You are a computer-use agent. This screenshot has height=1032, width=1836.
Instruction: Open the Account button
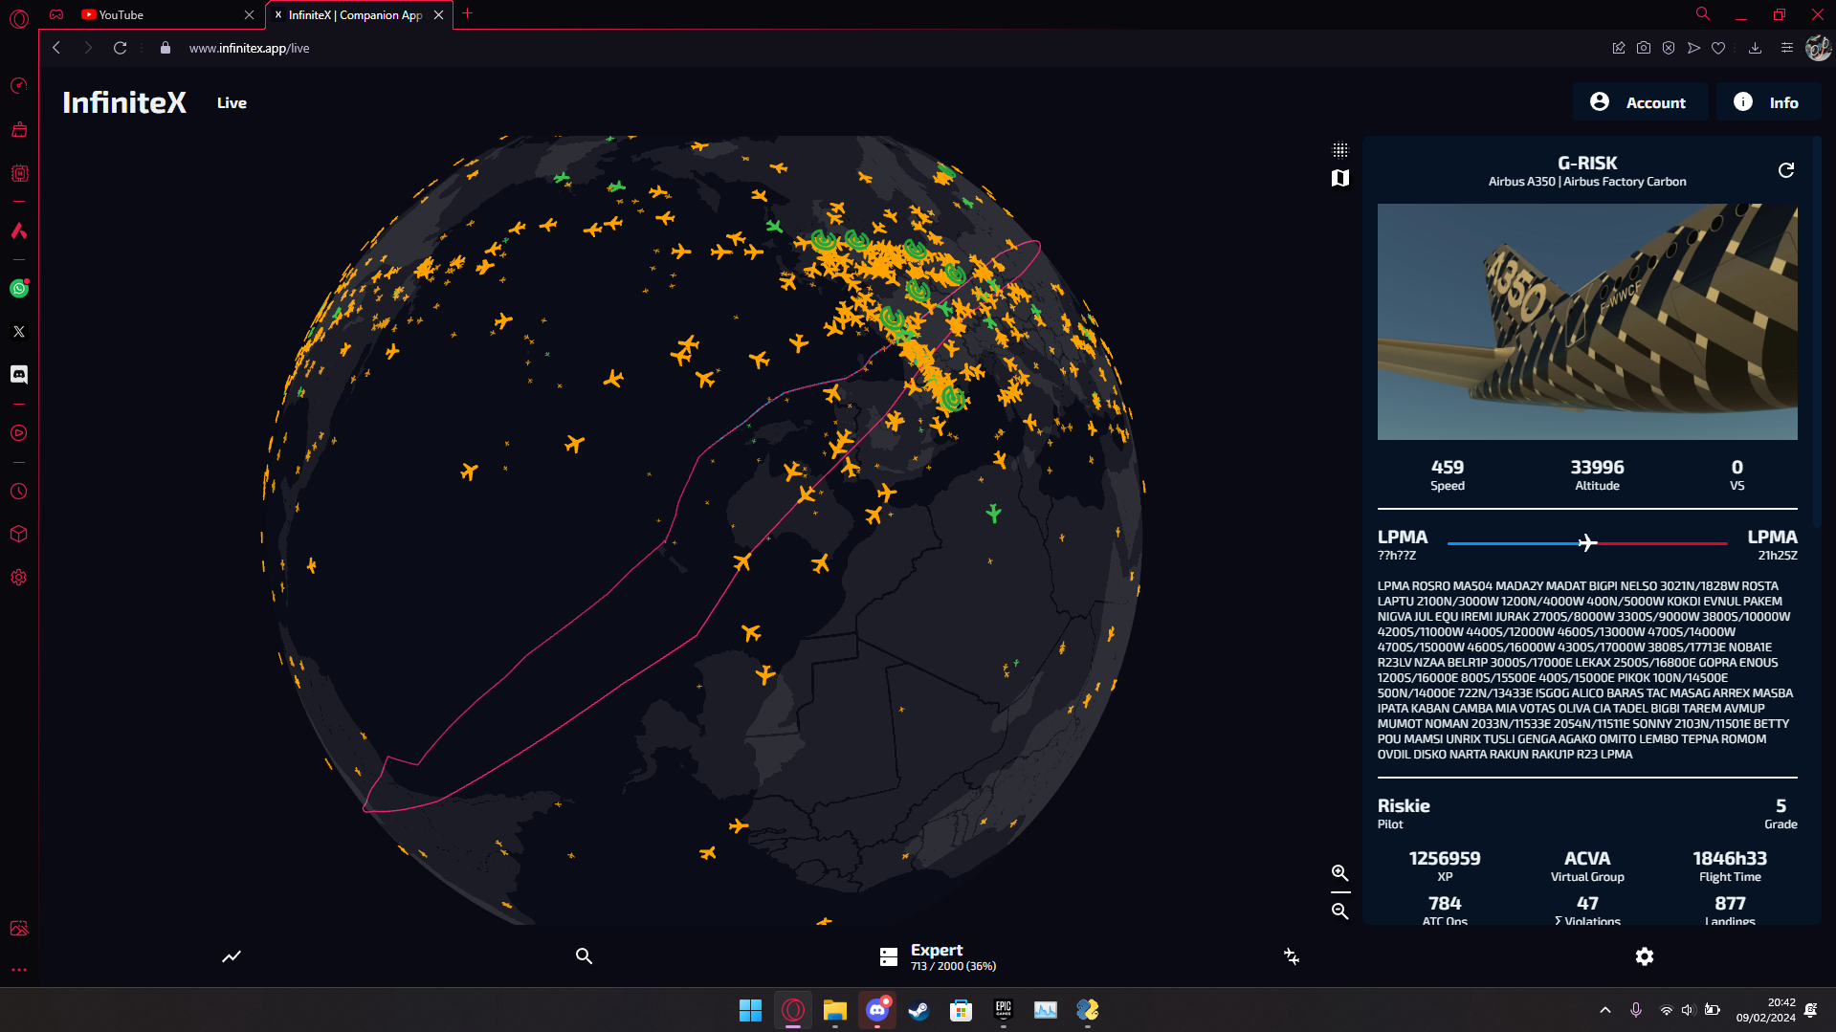[x=1639, y=102]
